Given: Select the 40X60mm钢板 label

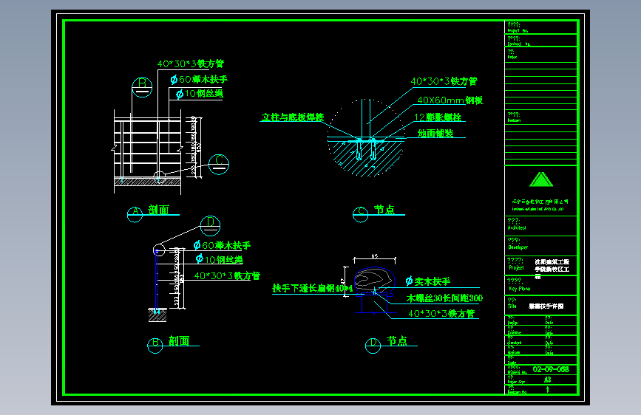Looking at the screenshot, I should pyautogui.click(x=450, y=100).
